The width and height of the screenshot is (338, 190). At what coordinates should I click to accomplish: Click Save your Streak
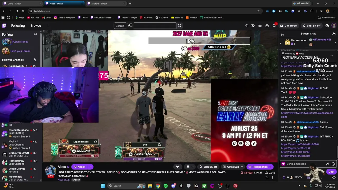coord(20,51)
